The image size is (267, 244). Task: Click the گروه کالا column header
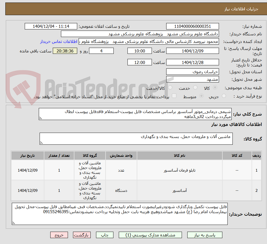(90, 156)
